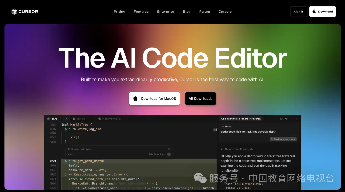Visit the Forum link
345x192 pixels.
(x=204, y=12)
